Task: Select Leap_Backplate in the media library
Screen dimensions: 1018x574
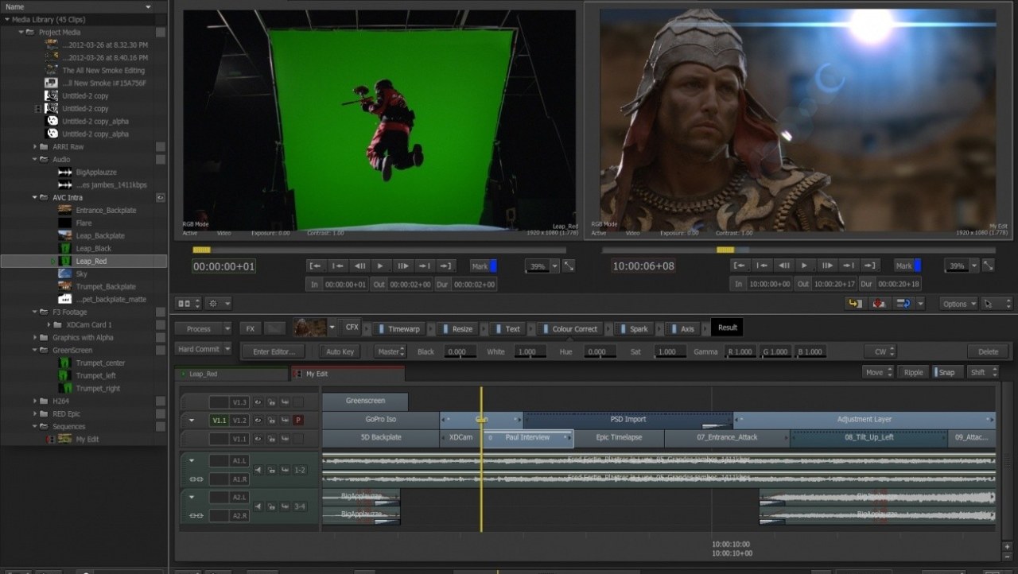Action: pyautogui.click(x=100, y=235)
